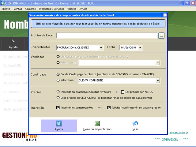Click the Ayuda button in dialog
The width and height of the screenshot is (196, 147).
pos(59,126)
